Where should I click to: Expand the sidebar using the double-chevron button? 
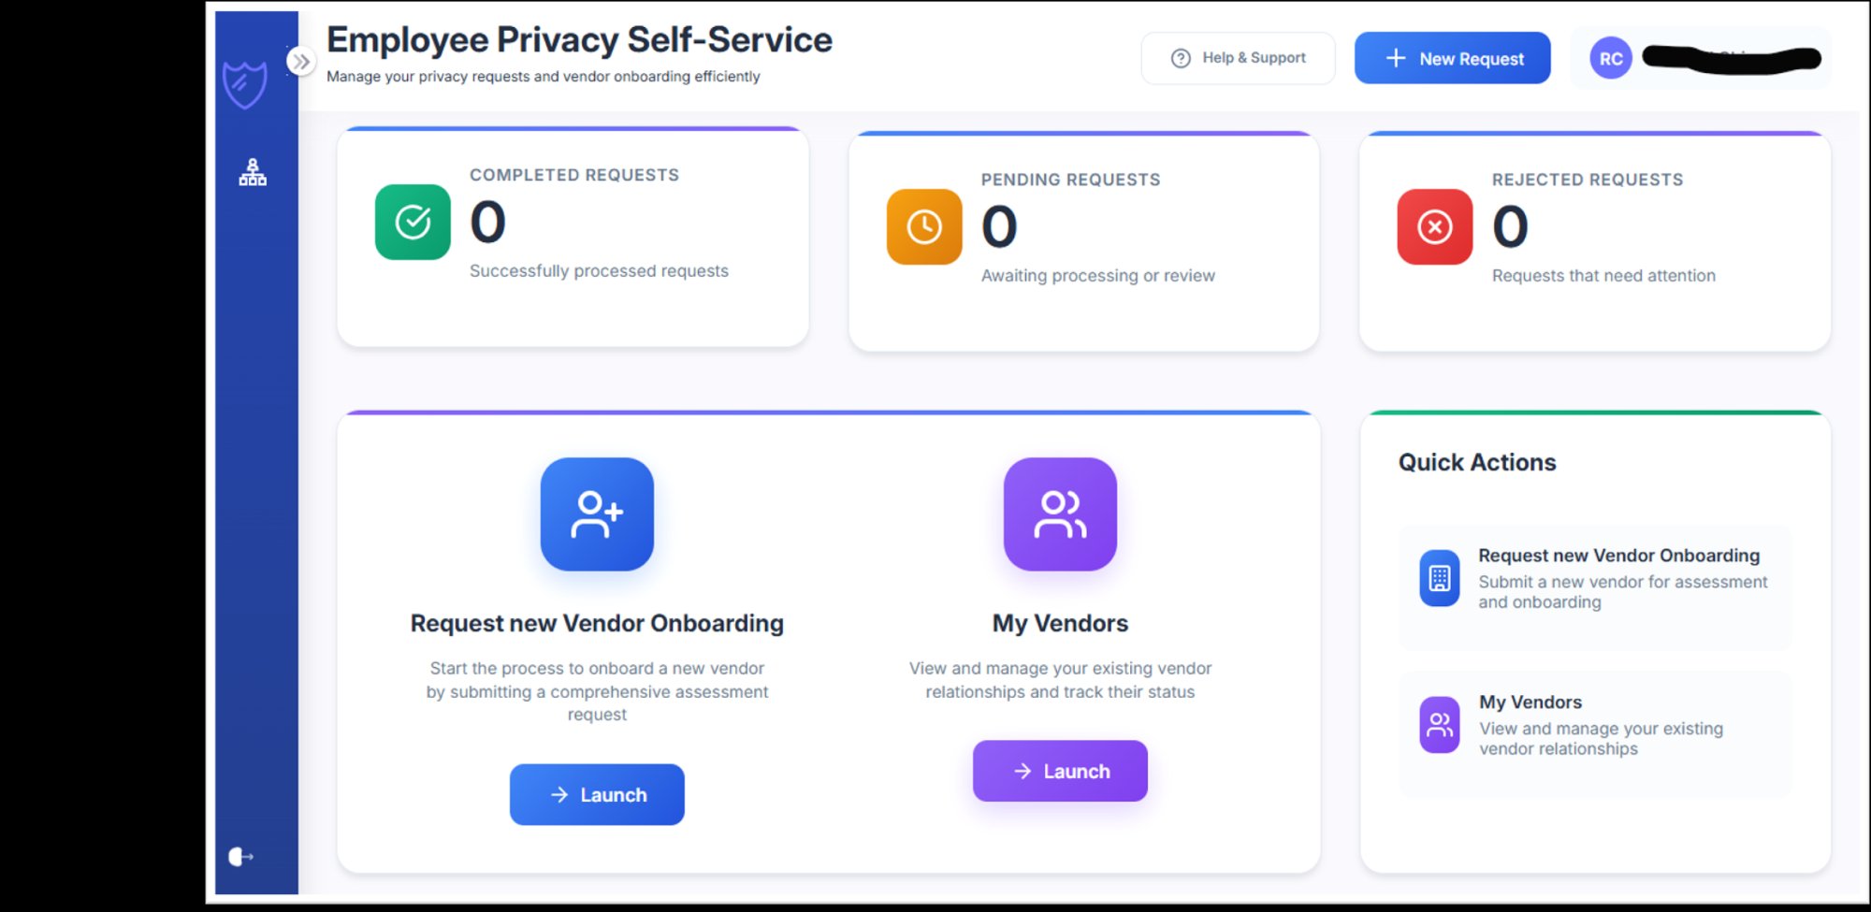[x=300, y=60]
